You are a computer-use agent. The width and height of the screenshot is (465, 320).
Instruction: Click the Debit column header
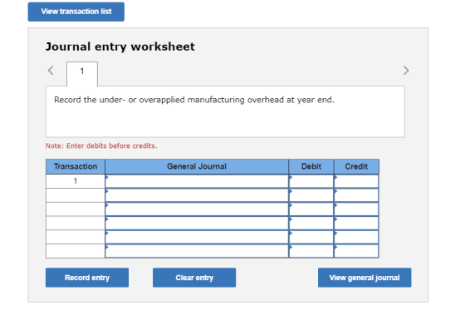(x=311, y=166)
